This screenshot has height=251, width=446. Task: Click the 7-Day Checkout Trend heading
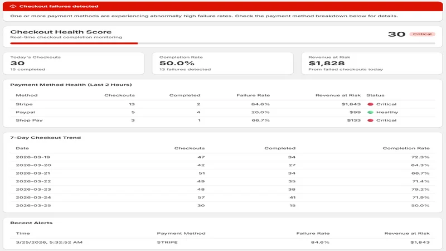[x=46, y=137]
